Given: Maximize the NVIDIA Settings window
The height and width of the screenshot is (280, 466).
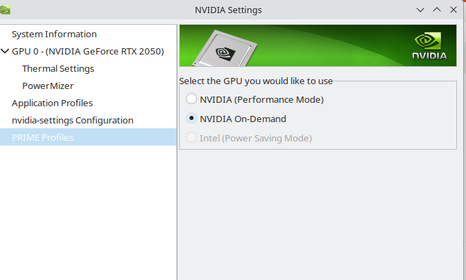Looking at the screenshot, I should (x=437, y=10).
